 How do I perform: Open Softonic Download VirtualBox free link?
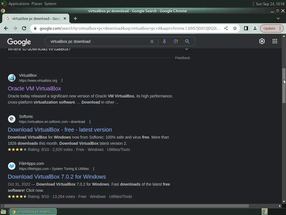[60, 130]
